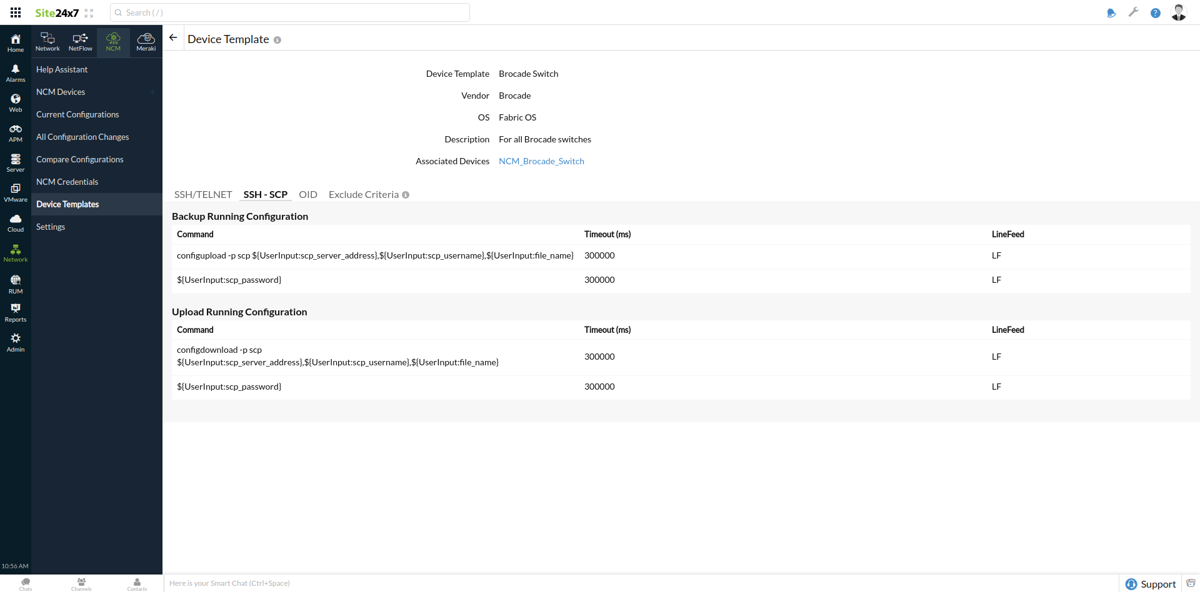Open the NCM_Brocade_Switch device link

coord(541,160)
